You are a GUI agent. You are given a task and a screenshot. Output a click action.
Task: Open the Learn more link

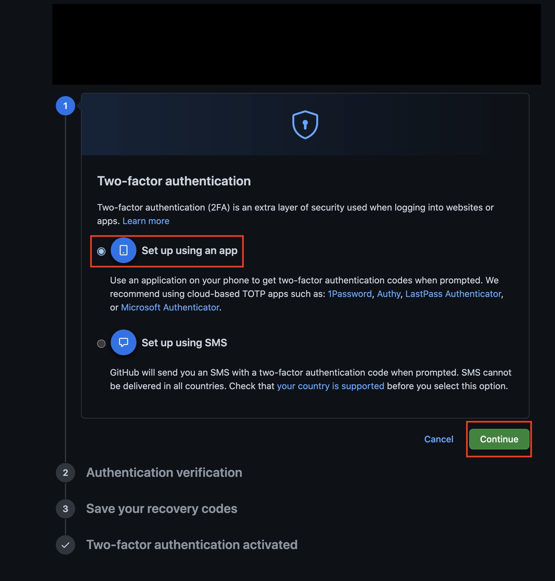(x=146, y=221)
